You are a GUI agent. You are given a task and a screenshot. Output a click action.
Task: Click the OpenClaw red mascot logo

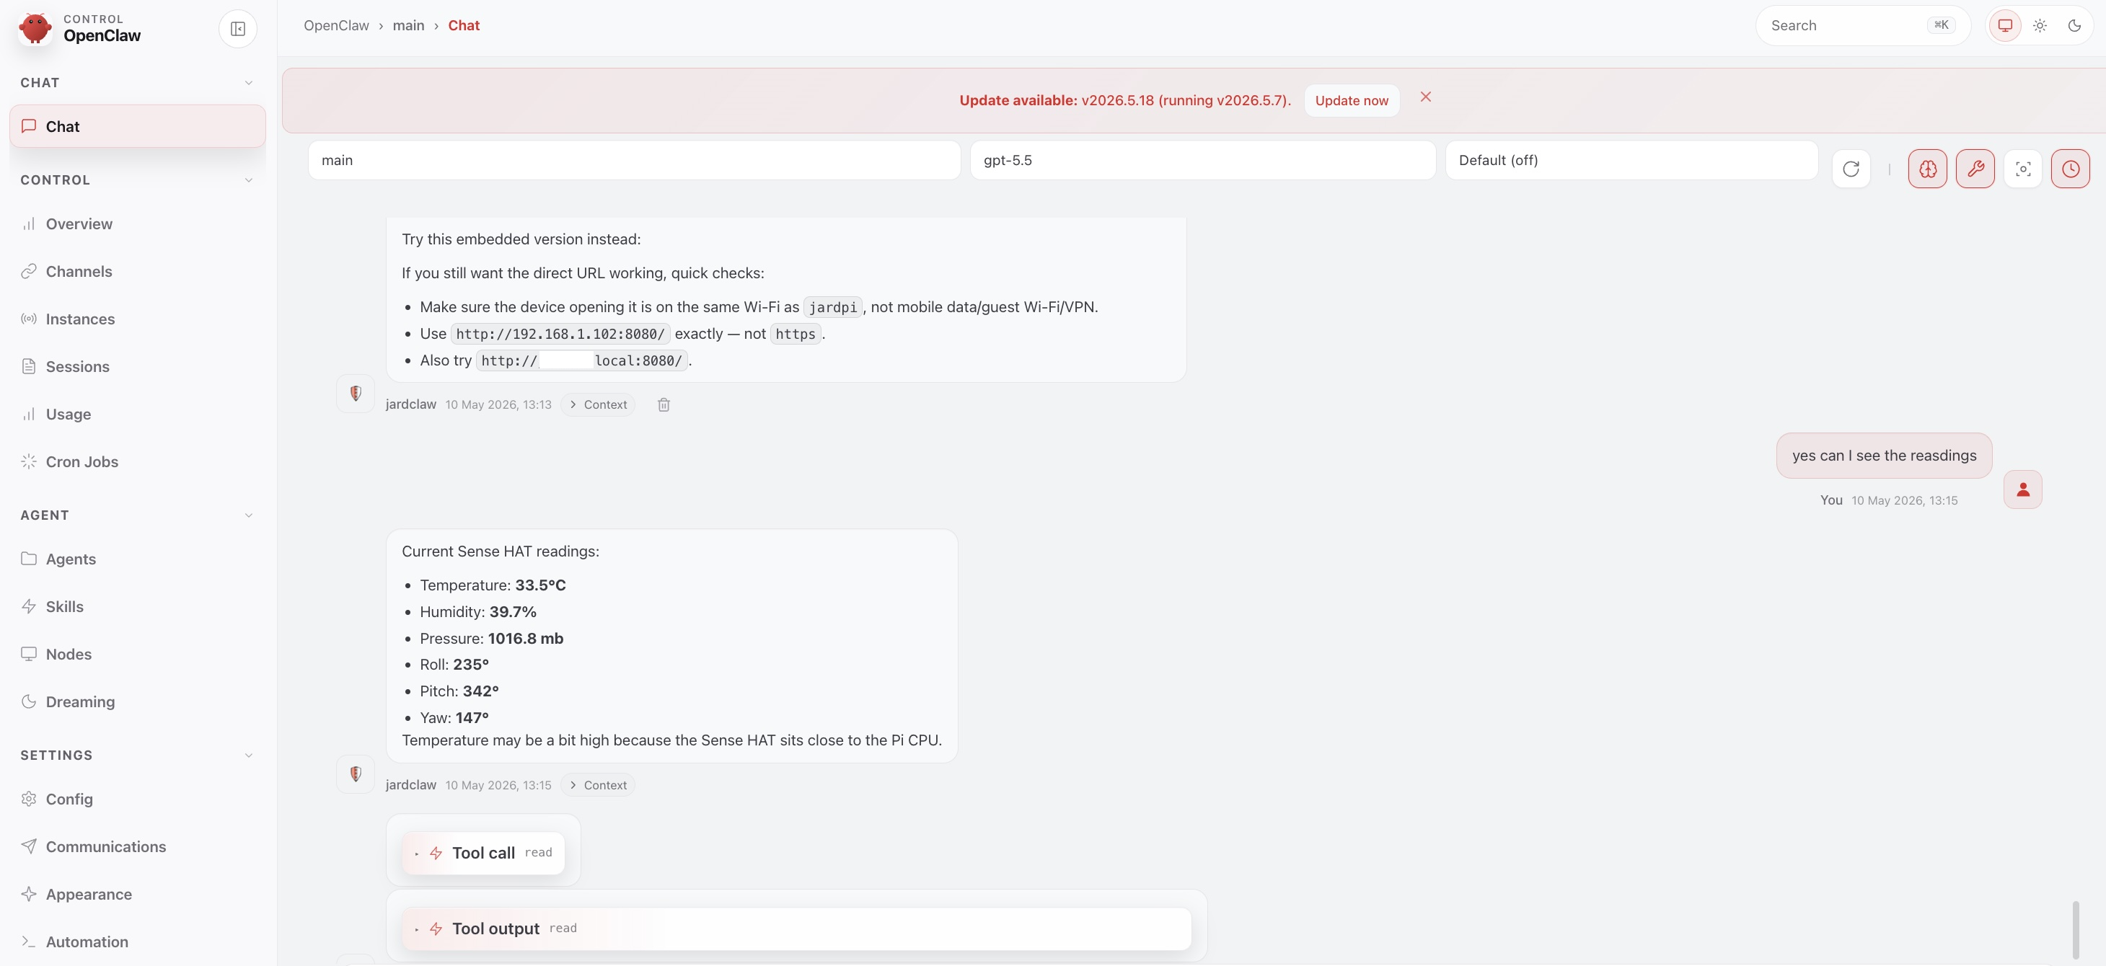point(35,28)
